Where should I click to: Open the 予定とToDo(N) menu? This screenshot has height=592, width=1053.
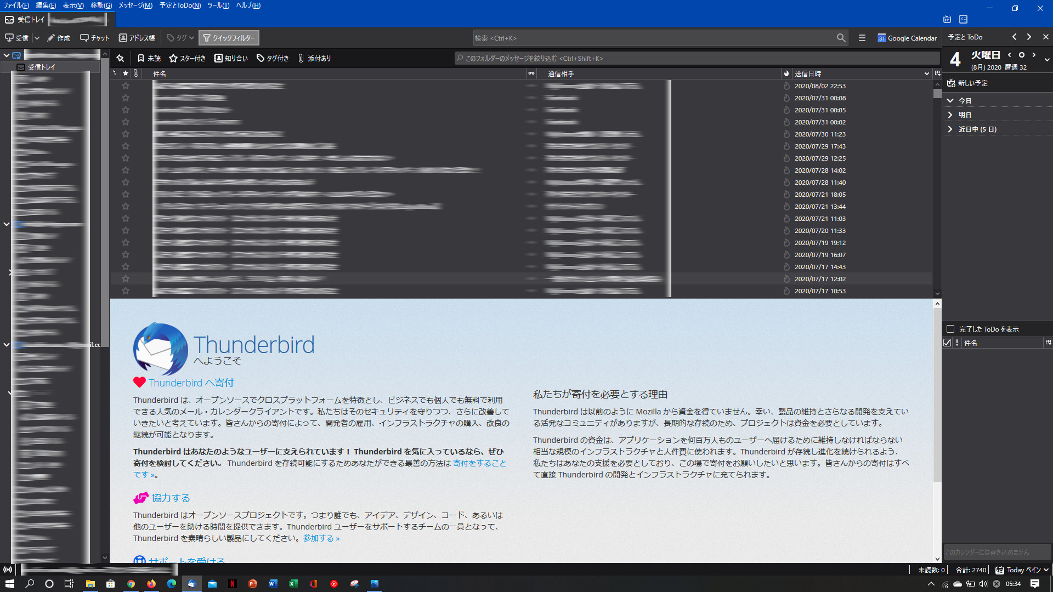[x=180, y=5]
